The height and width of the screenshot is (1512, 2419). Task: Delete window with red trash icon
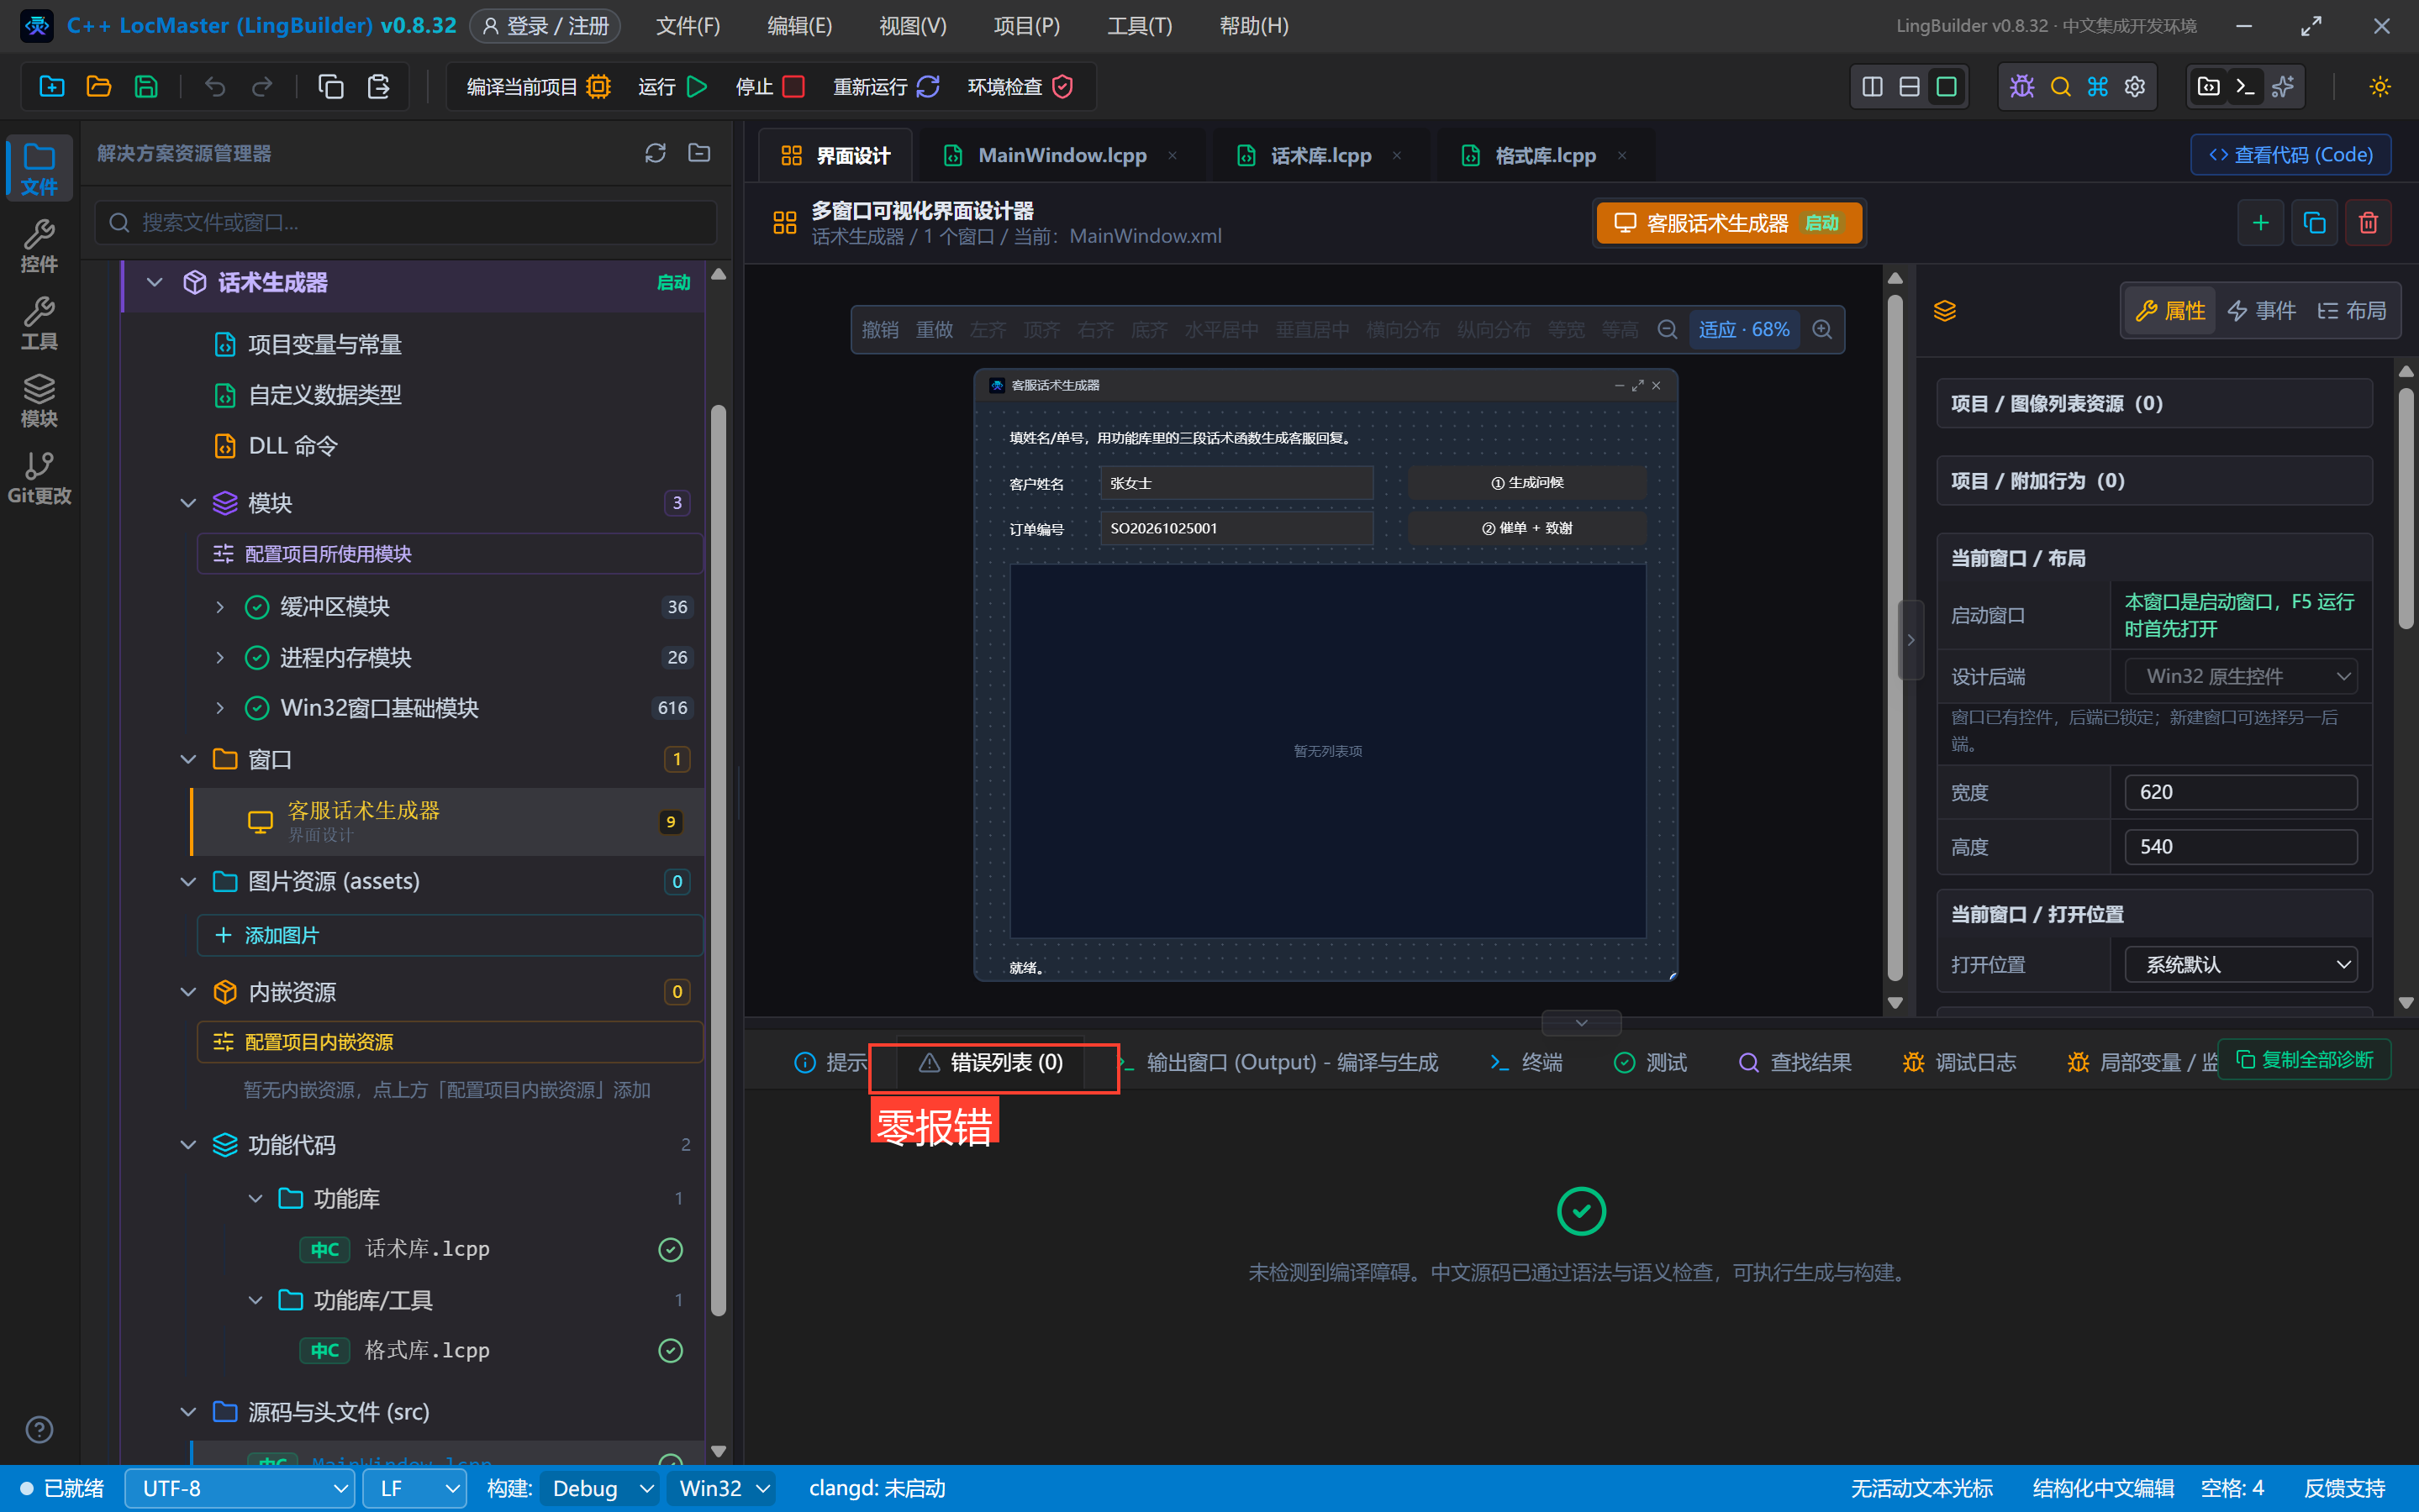pos(2369,223)
